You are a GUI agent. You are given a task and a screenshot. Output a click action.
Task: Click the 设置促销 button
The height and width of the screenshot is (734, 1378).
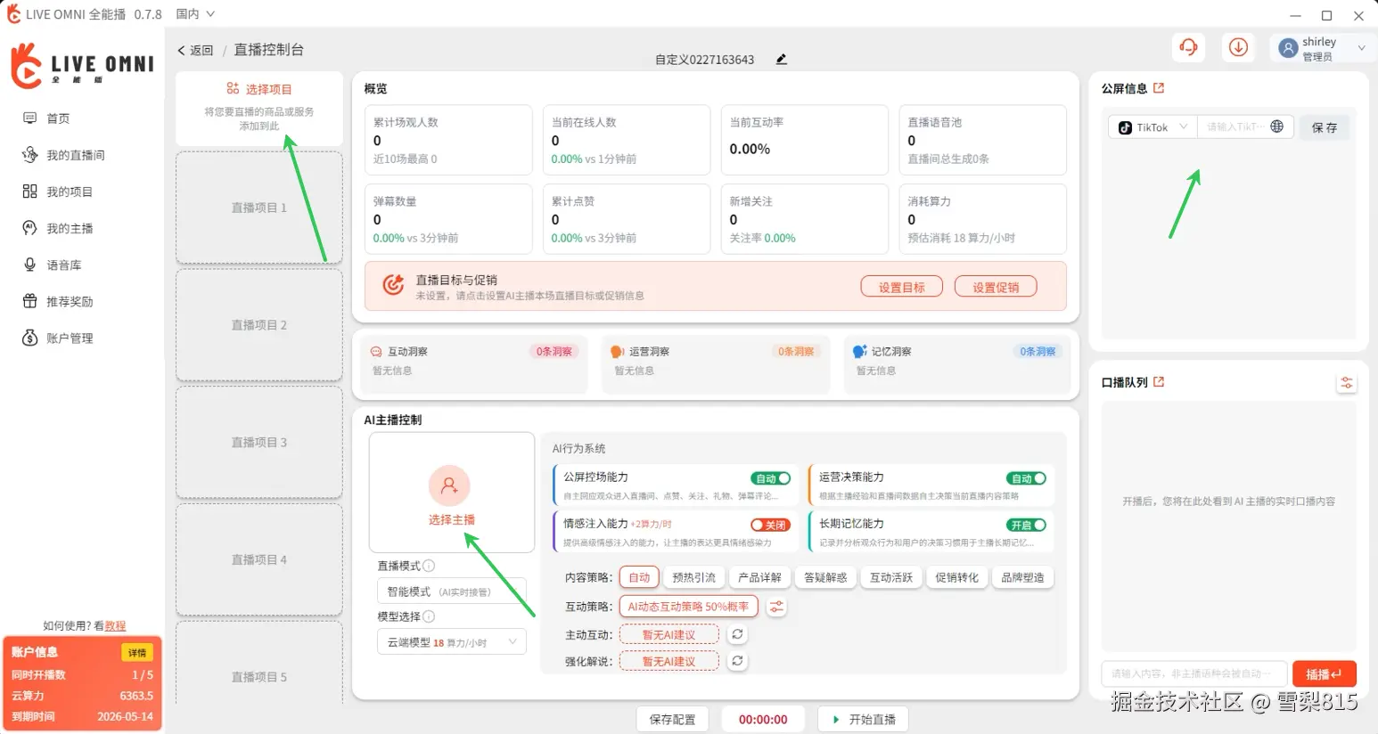pyautogui.click(x=996, y=287)
